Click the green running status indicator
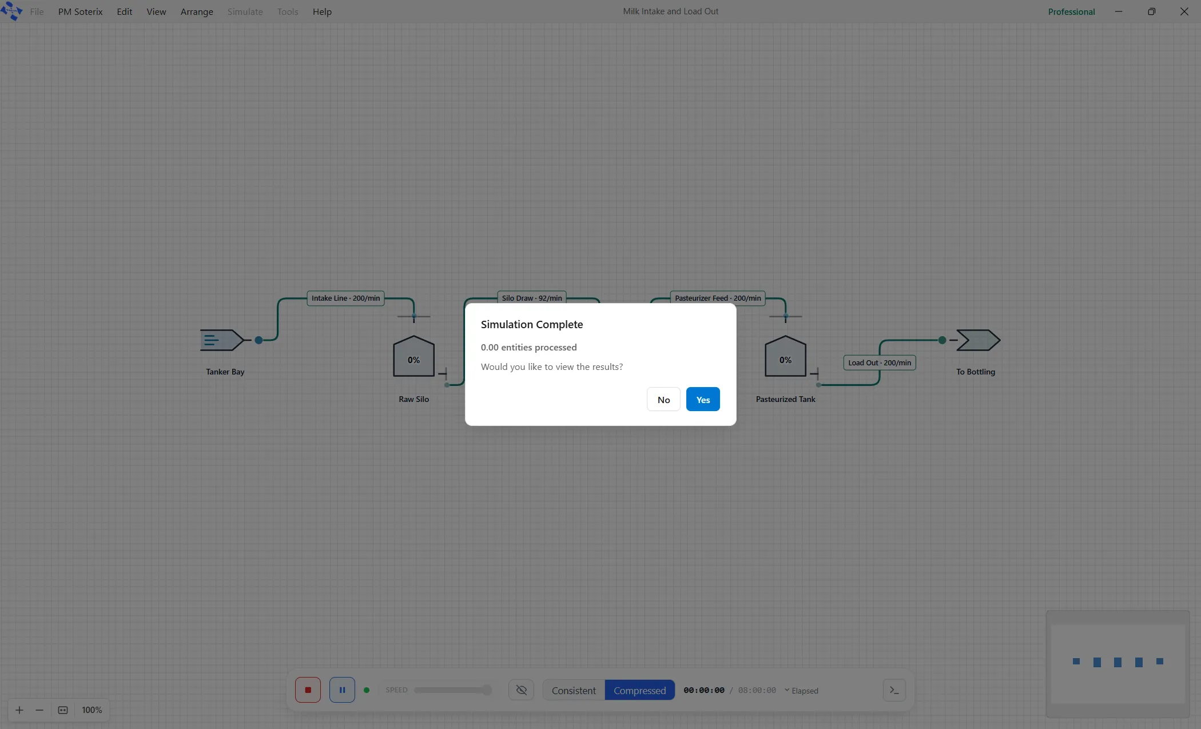 coord(367,690)
